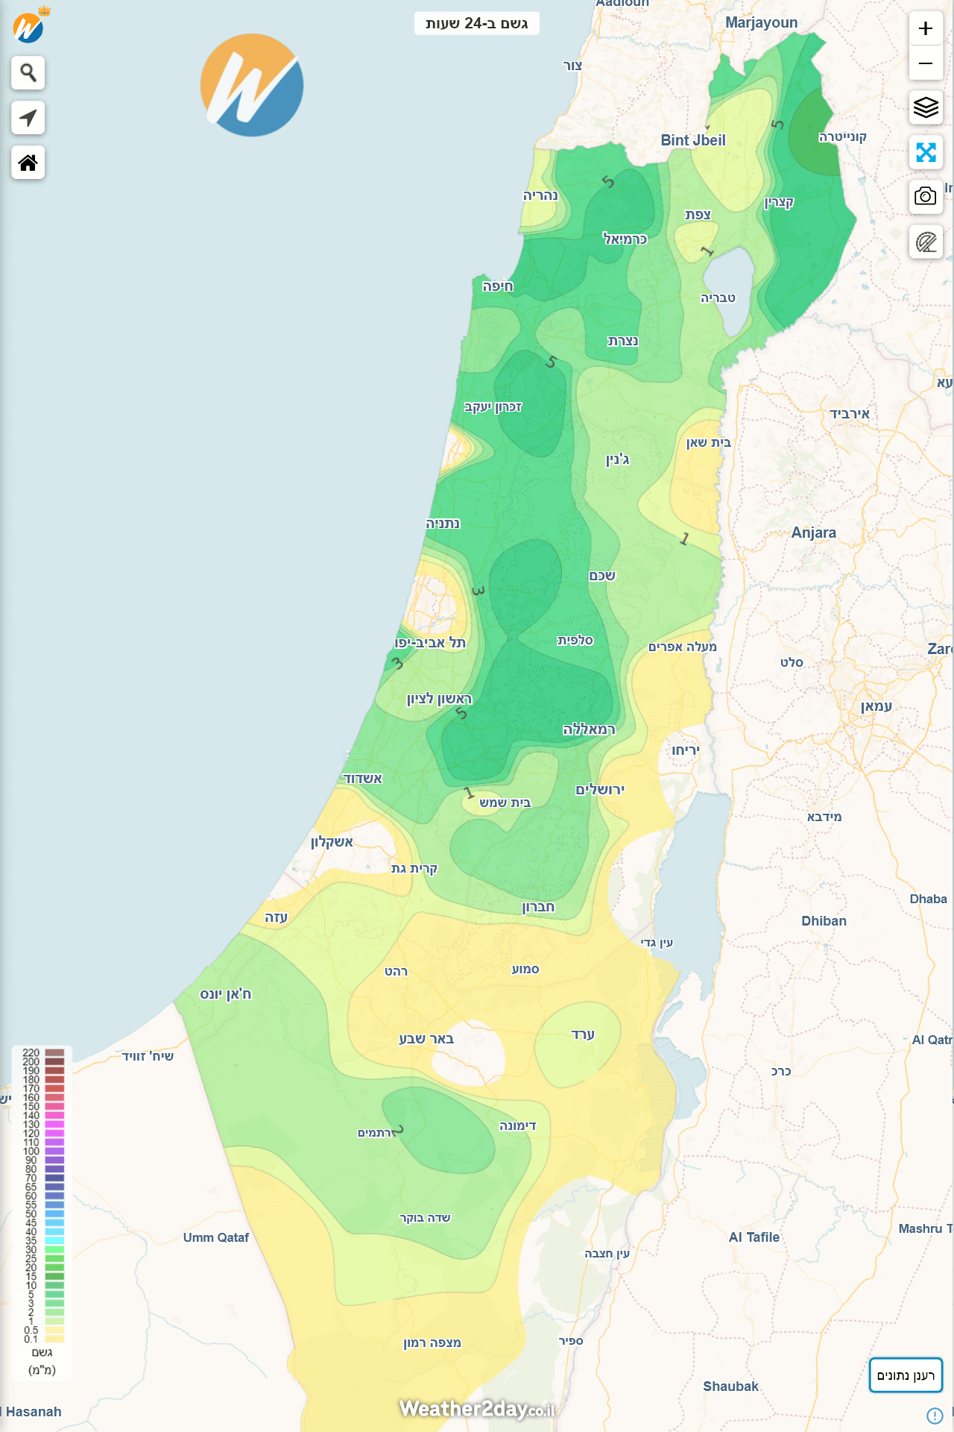Click the small Weather2day logo with crown
This screenshot has width=954, height=1432.
click(29, 28)
